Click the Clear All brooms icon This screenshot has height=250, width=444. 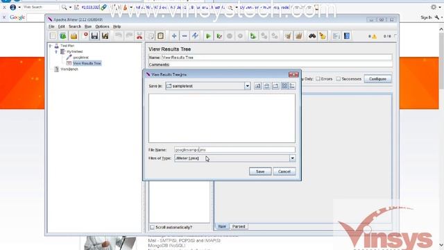tap(299, 36)
